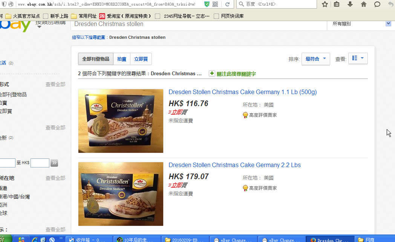Screen dimensions: 395x242
Task: Expand the 最符合 sort dropdown
Action: pyautogui.click(x=315, y=59)
